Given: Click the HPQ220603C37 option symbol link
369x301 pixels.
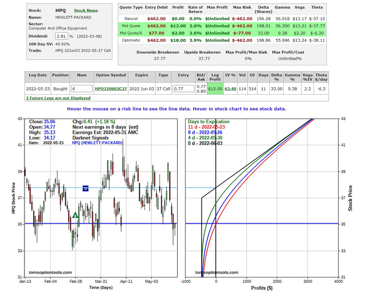Looking at the screenshot, I should coord(111,89).
